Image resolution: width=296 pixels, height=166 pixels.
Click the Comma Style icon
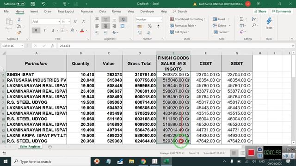[x=158, y=26]
